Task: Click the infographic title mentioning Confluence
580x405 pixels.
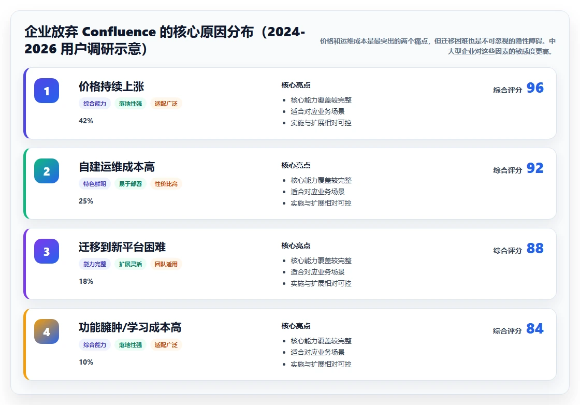Action: click(x=165, y=40)
